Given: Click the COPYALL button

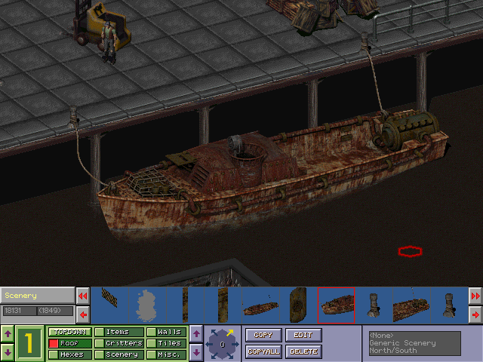Looking at the screenshot, I should point(263,351).
